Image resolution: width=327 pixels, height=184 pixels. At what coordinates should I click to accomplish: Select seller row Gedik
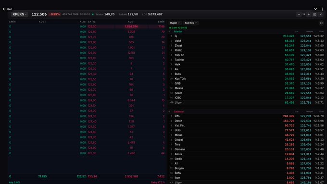click(247, 159)
